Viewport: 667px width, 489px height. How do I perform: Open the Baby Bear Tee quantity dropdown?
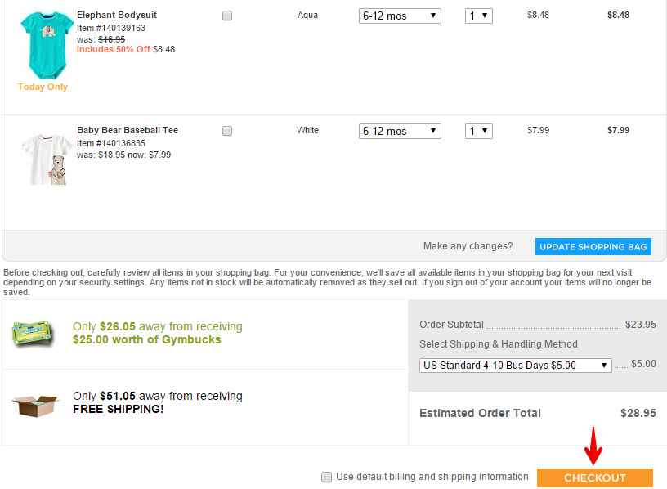pyautogui.click(x=478, y=131)
